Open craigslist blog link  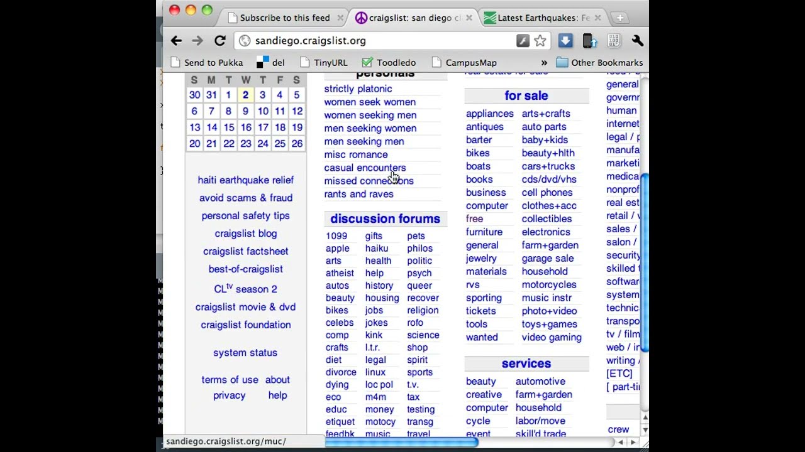[x=246, y=234]
